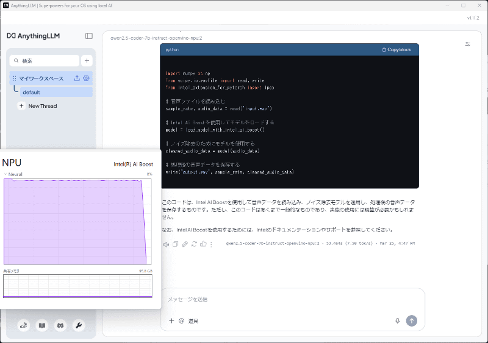This screenshot has width=488, height=343.
Task: Open the default thread
Action: pyautogui.click(x=56, y=93)
